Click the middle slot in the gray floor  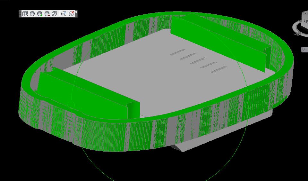[198, 60]
